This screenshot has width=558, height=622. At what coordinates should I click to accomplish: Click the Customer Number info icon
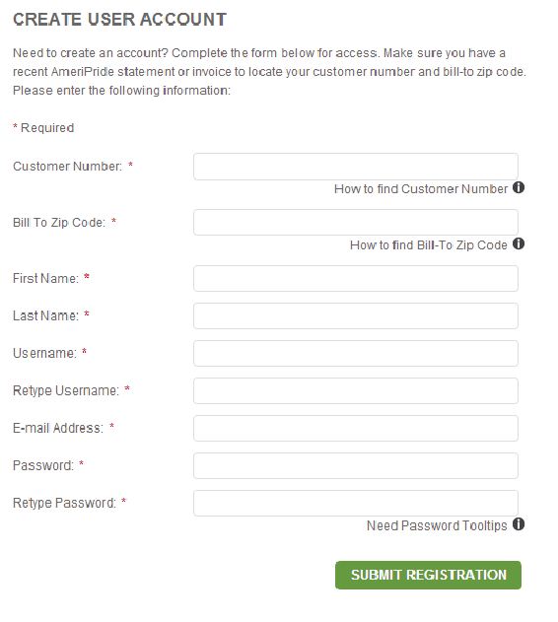pos(519,187)
